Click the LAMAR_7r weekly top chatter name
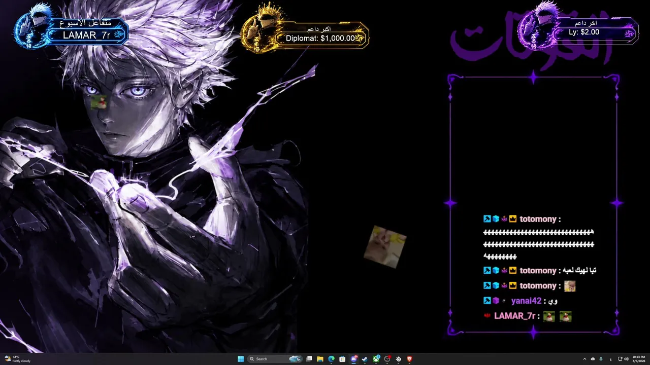Image resolution: width=650 pixels, height=365 pixels. 86,35
